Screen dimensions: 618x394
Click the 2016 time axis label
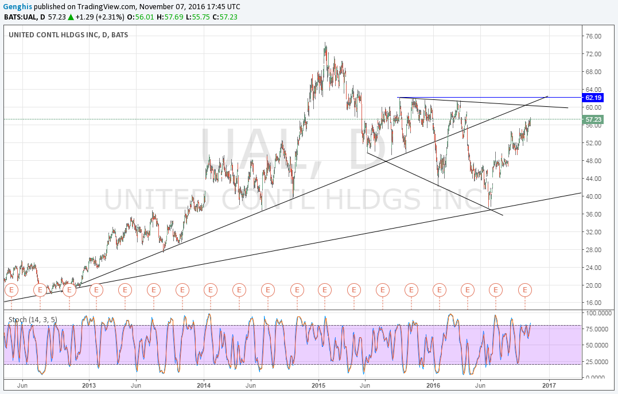433,385
